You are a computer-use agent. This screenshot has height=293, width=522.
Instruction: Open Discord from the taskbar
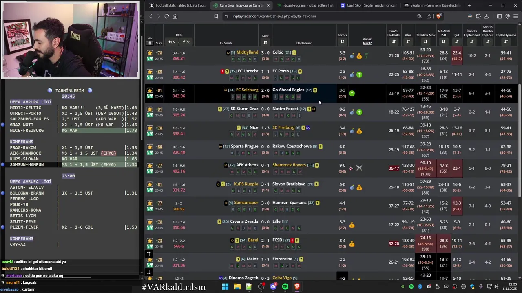click(x=273, y=287)
